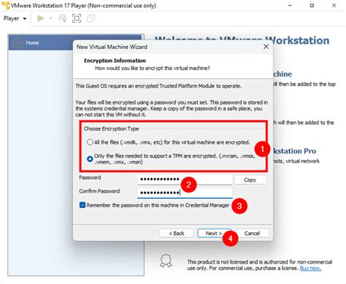Start the virtual machine with green play icon
The width and height of the screenshot is (346, 284).
41,18
